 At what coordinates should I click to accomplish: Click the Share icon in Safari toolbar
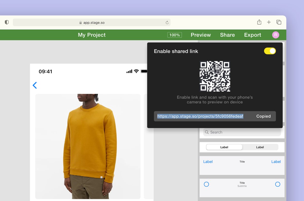pyautogui.click(x=259, y=22)
